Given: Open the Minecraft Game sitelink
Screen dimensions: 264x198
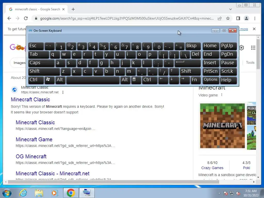Looking at the screenshot, I should coord(34,139).
